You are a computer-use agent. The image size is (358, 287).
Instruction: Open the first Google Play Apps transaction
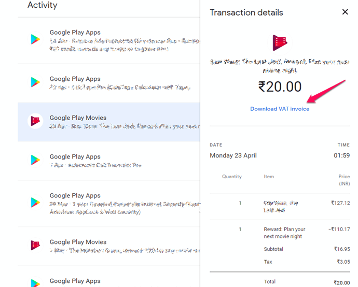(109, 40)
